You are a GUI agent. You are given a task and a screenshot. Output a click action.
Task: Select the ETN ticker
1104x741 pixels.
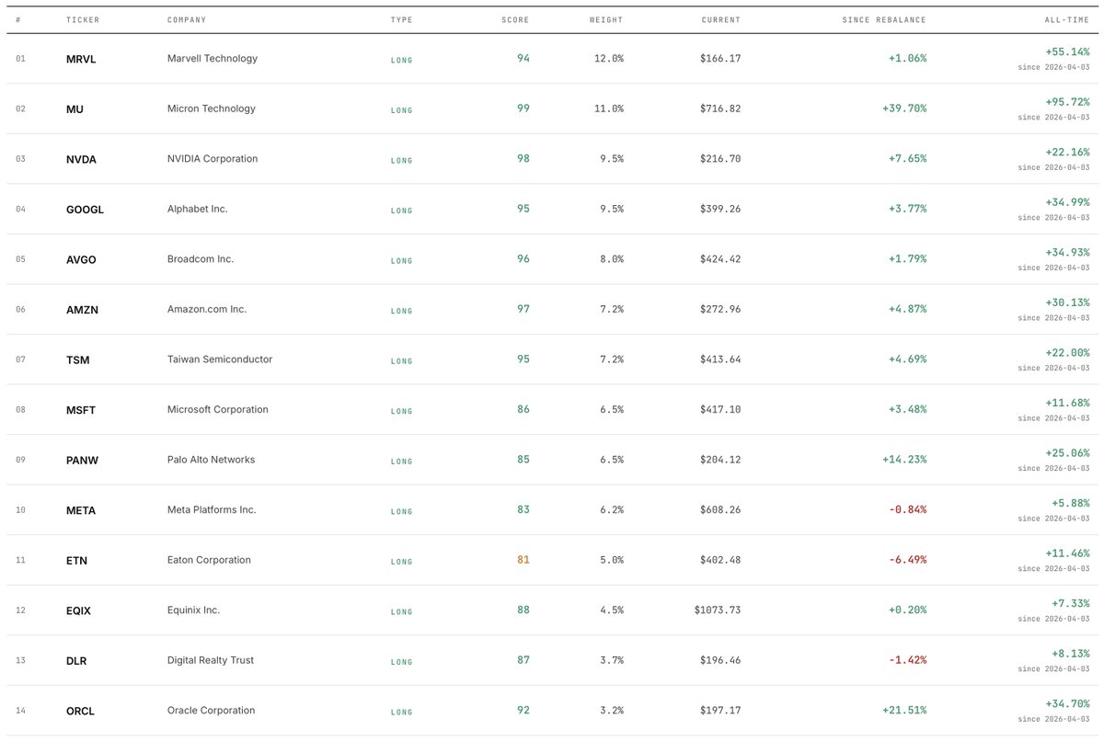[x=77, y=560]
